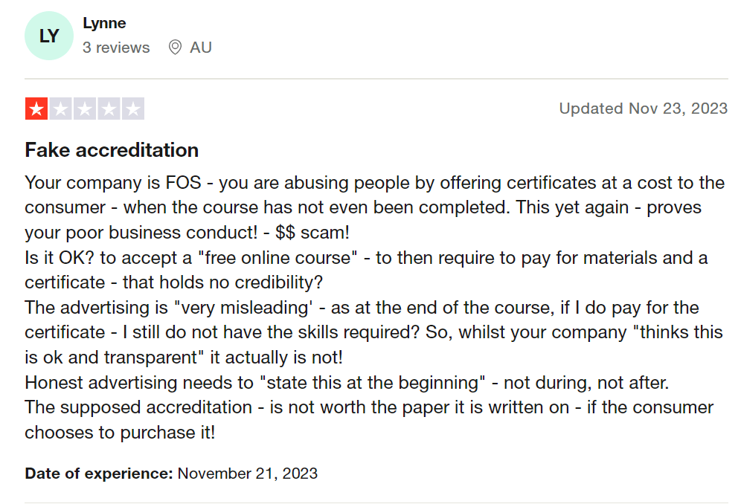The image size is (741, 504).
Task: Click the location pin icon
Action: [175, 48]
